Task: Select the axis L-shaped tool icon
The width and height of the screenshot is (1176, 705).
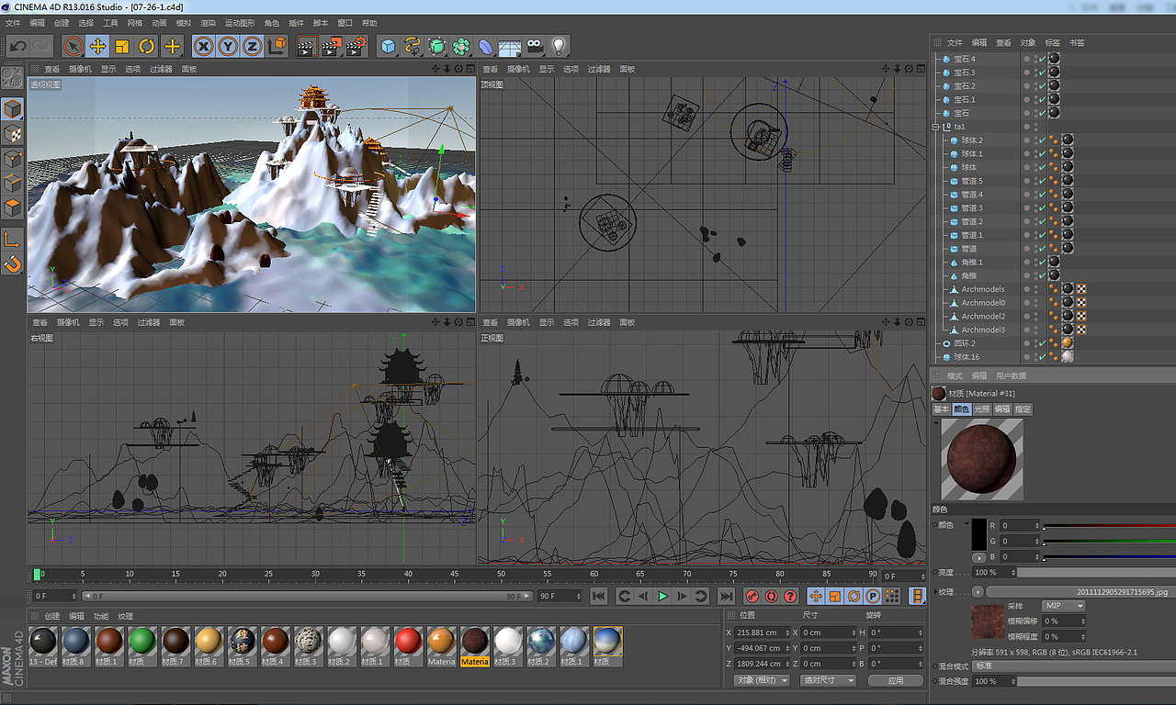Action: click(x=12, y=240)
